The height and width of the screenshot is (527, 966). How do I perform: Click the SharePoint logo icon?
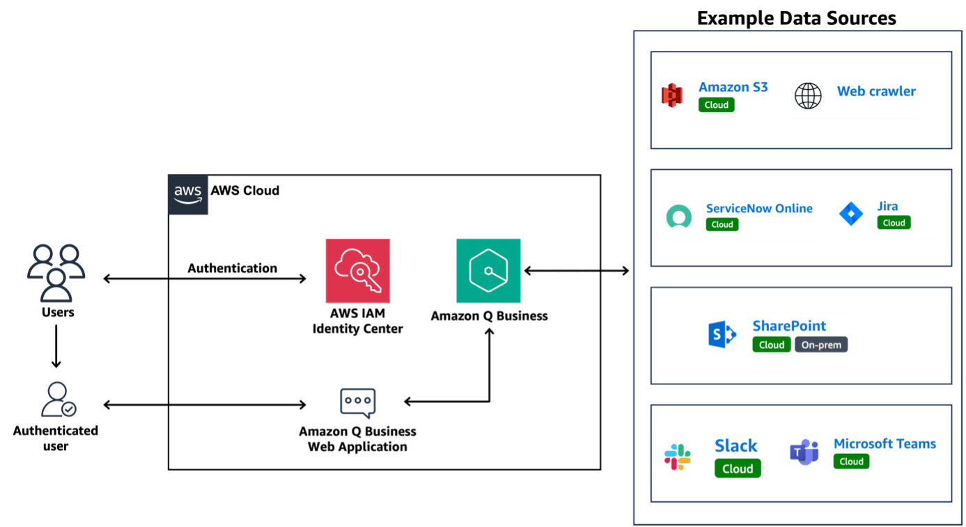pos(722,335)
